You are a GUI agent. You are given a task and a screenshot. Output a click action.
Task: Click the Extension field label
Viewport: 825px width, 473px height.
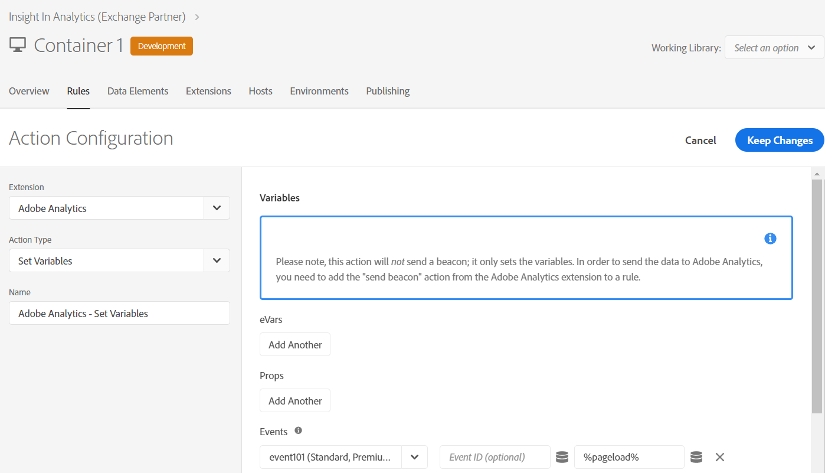coord(27,187)
